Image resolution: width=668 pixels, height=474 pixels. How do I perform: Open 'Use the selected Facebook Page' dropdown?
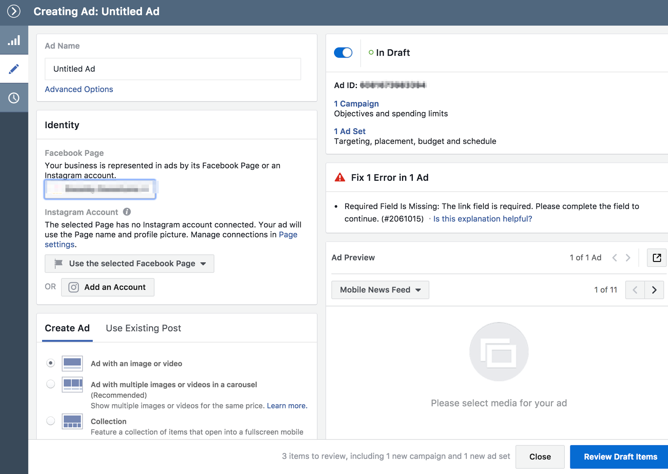coord(129,264)
